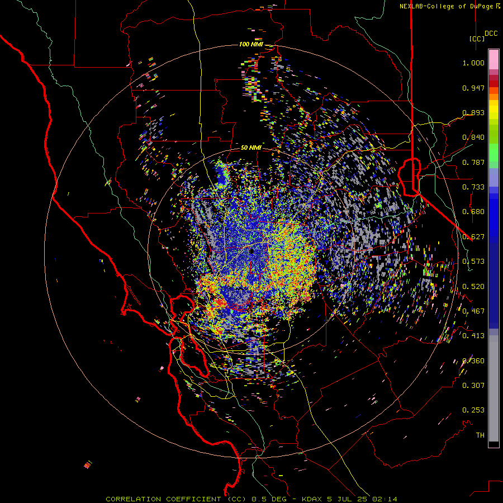The height and width of the screenshot is (503, 503).
Task: Click the 0.840 scale label
Action: [473, 137]
